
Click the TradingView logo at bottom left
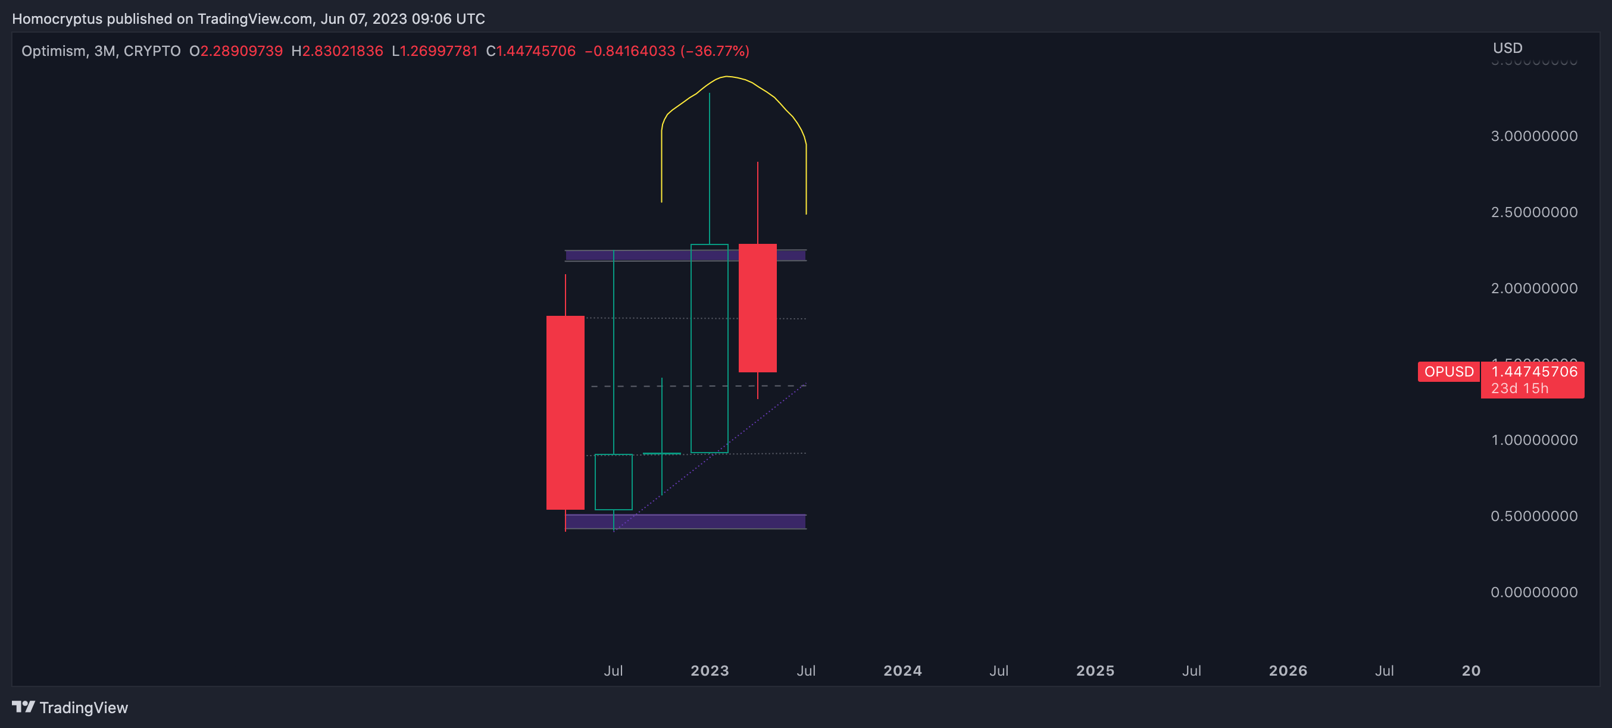(x=70, y=707)
